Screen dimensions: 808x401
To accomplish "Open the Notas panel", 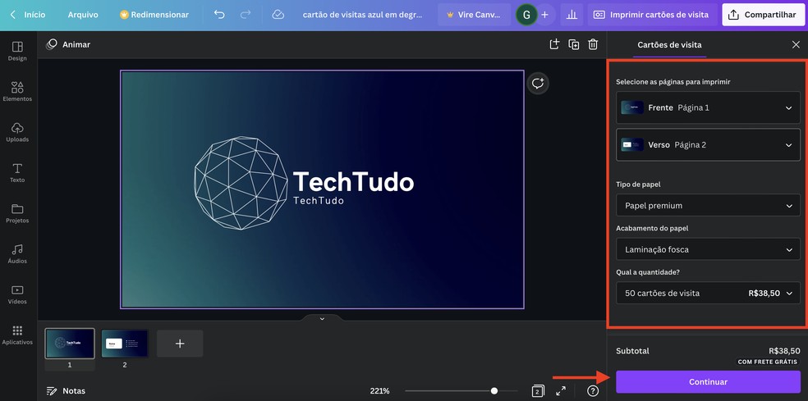I will (x=66, y=391).
